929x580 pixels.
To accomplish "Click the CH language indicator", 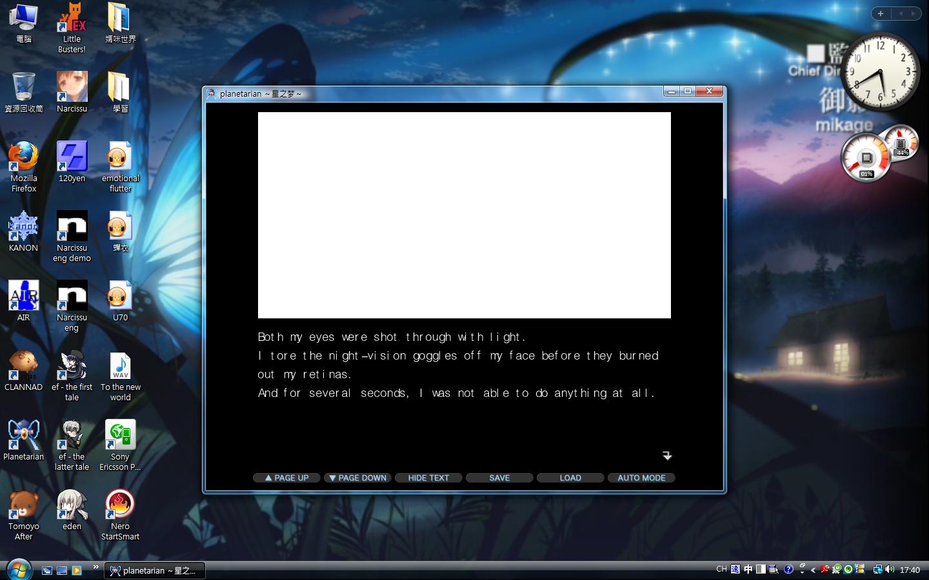I will (x=721, y=569).
